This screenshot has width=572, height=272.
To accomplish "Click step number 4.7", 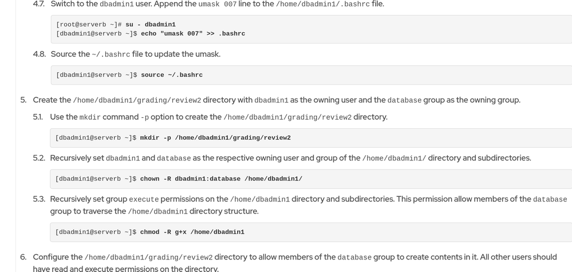I will (39, 4).
